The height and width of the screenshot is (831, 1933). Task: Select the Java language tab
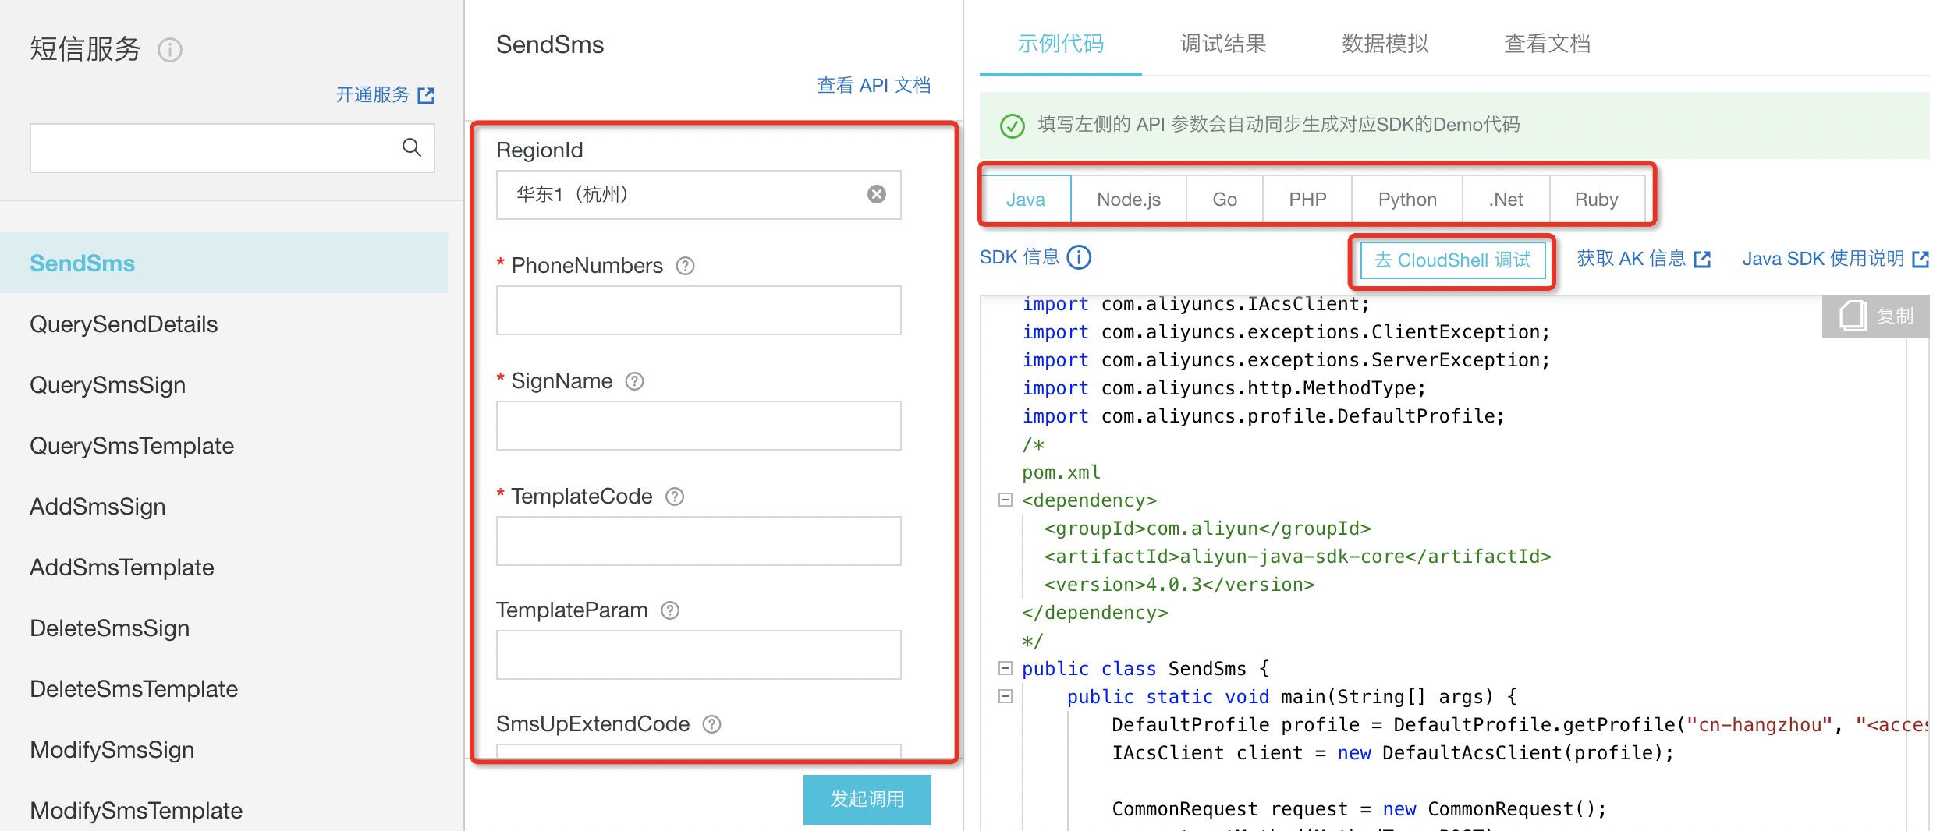(x=1026, y=200)
